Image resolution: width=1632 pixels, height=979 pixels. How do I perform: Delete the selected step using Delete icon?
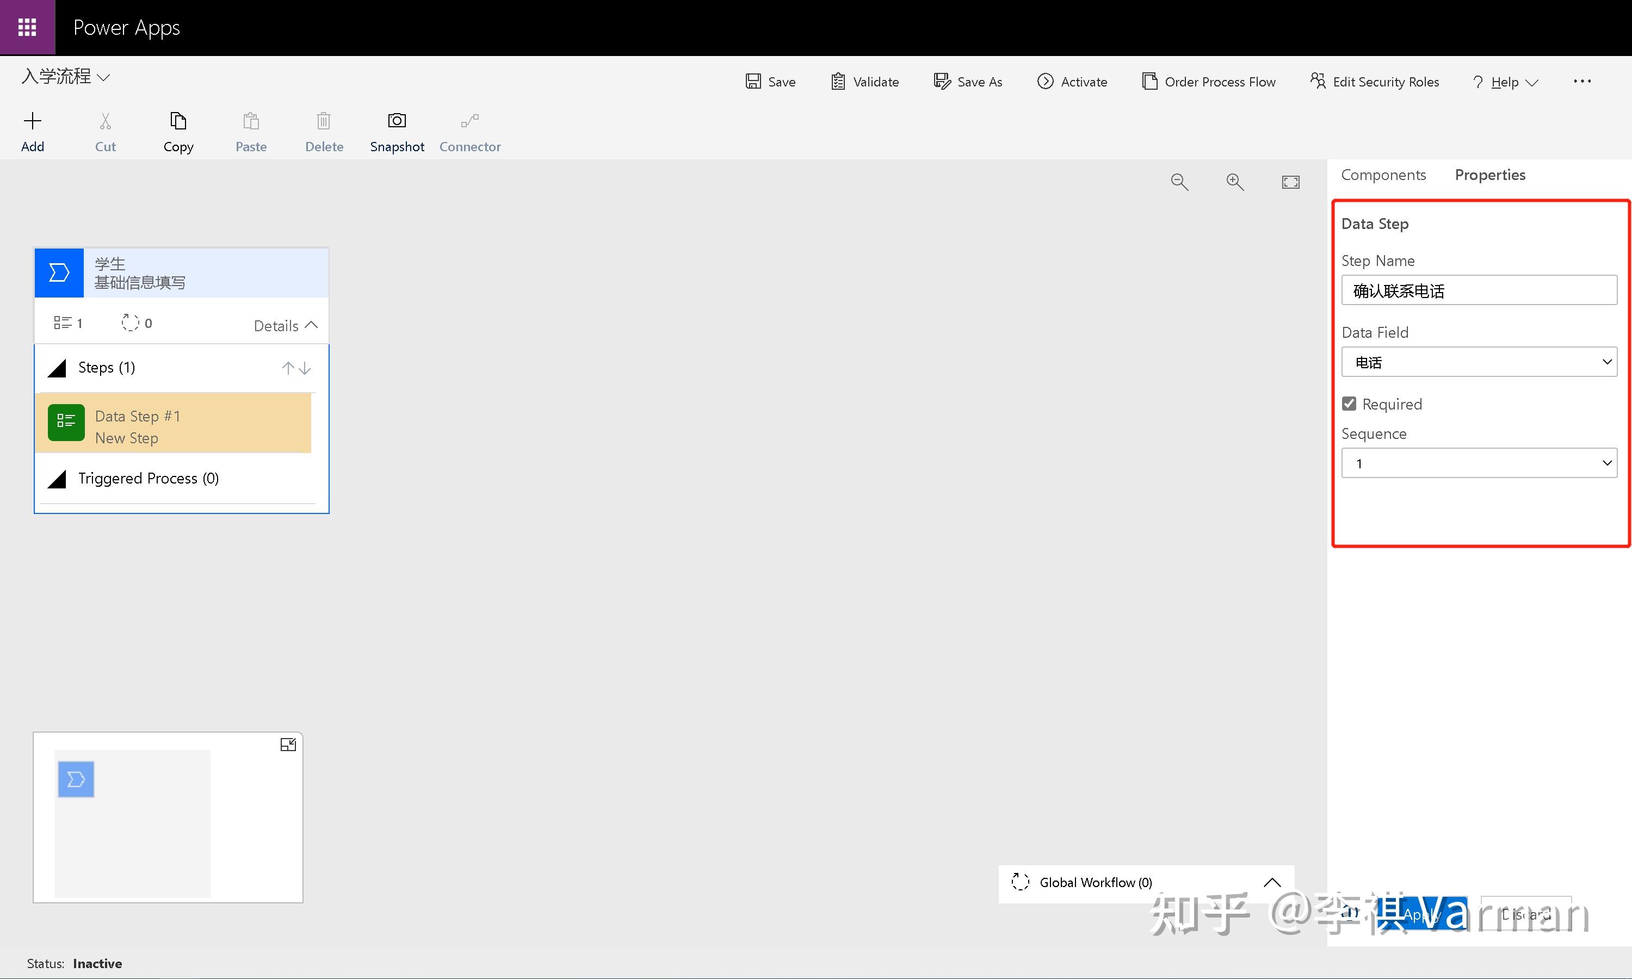point(323,131)
